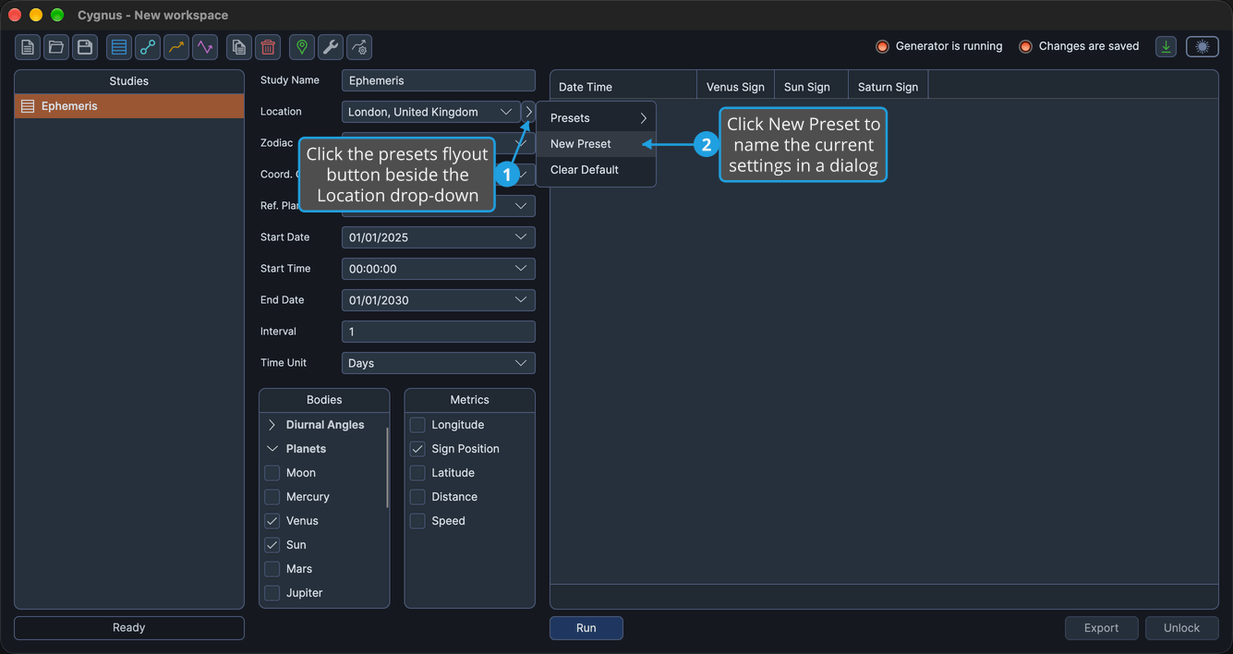Viewport: 1233px width, 654px height.
Task: Enable the Distance metric checkbox
Action: tap(417, 497)
